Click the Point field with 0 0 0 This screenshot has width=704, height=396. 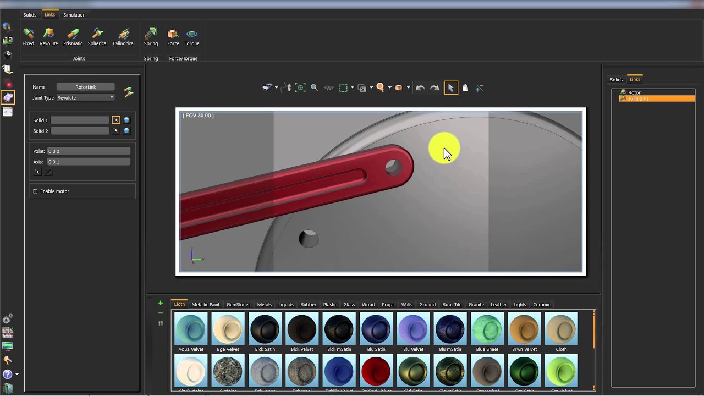89,151
